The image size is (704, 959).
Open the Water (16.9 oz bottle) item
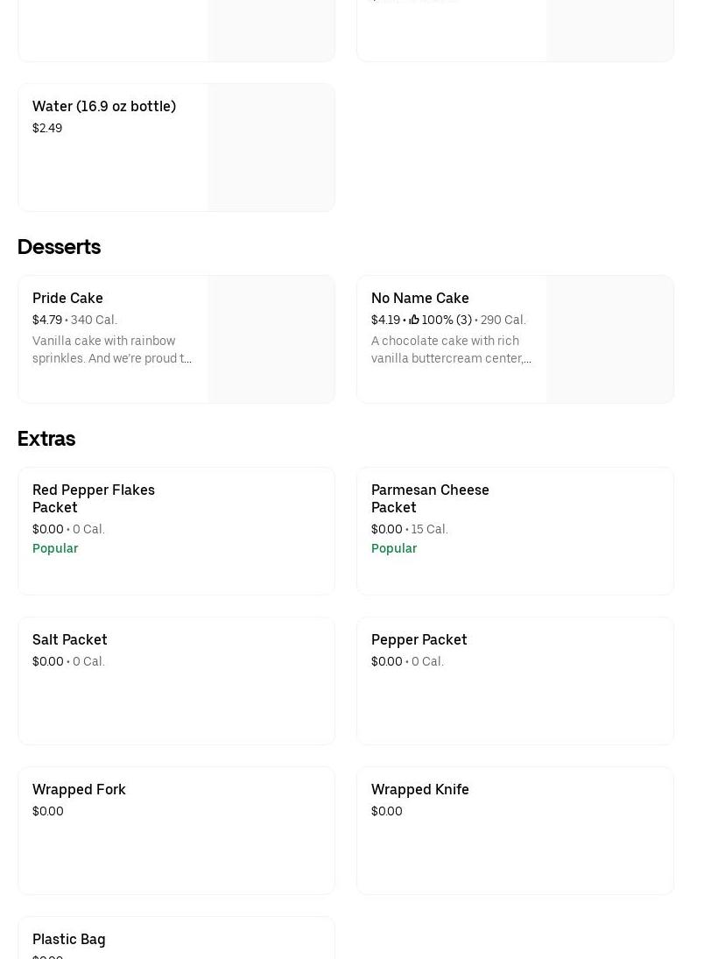104,106
